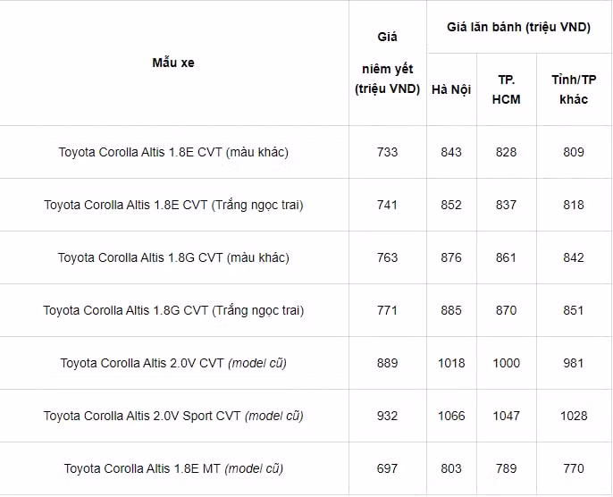Select the Hà Nội column header
The width and height of the screenshot is (613, 497).
[451, 89]
